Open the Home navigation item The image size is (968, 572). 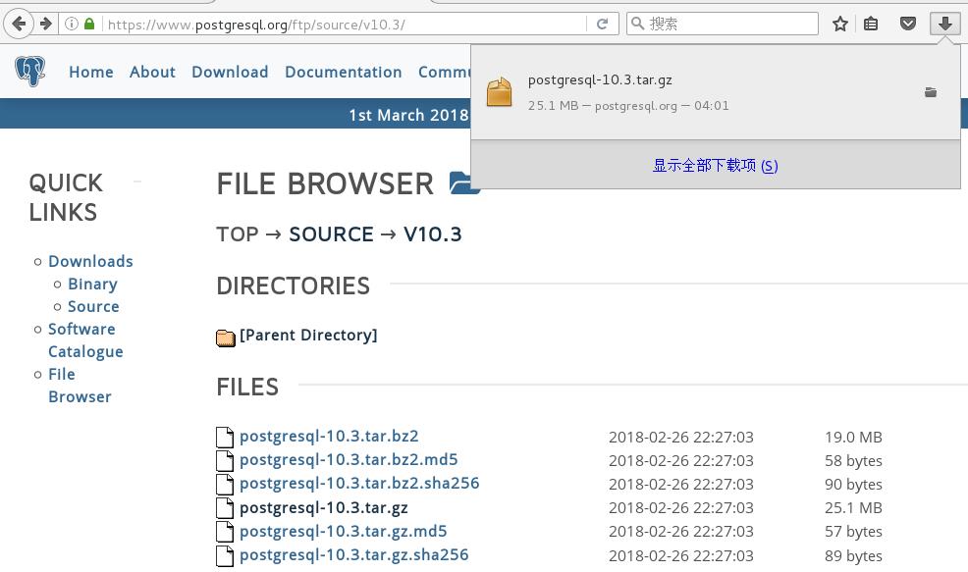(90, 73)
